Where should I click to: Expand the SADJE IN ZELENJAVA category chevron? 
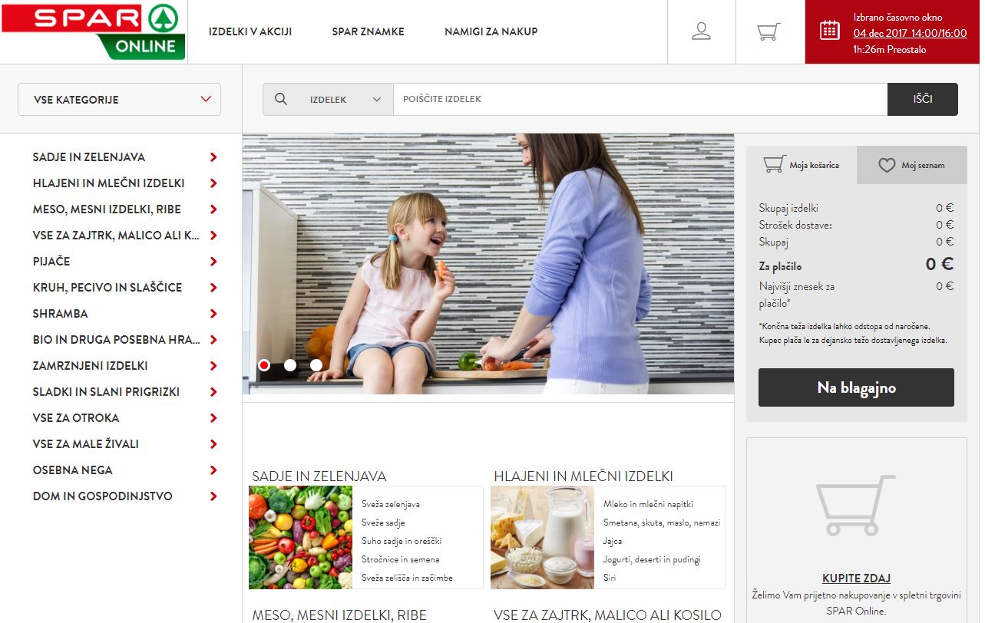tap(213, 157)
